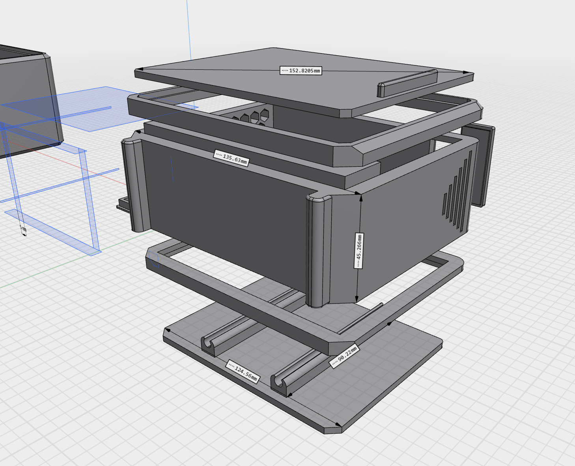Click the measure icon in the 90.22mm label
This screenshot has height=466, width=575.
tap(334, 362)
